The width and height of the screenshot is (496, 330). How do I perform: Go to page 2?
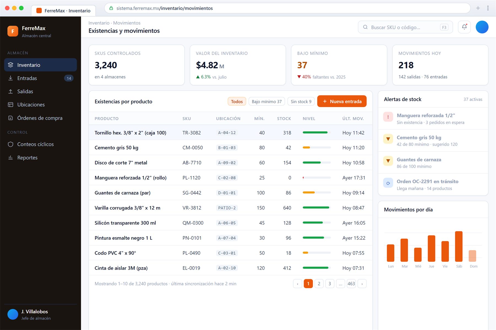[x=319, y=284]
